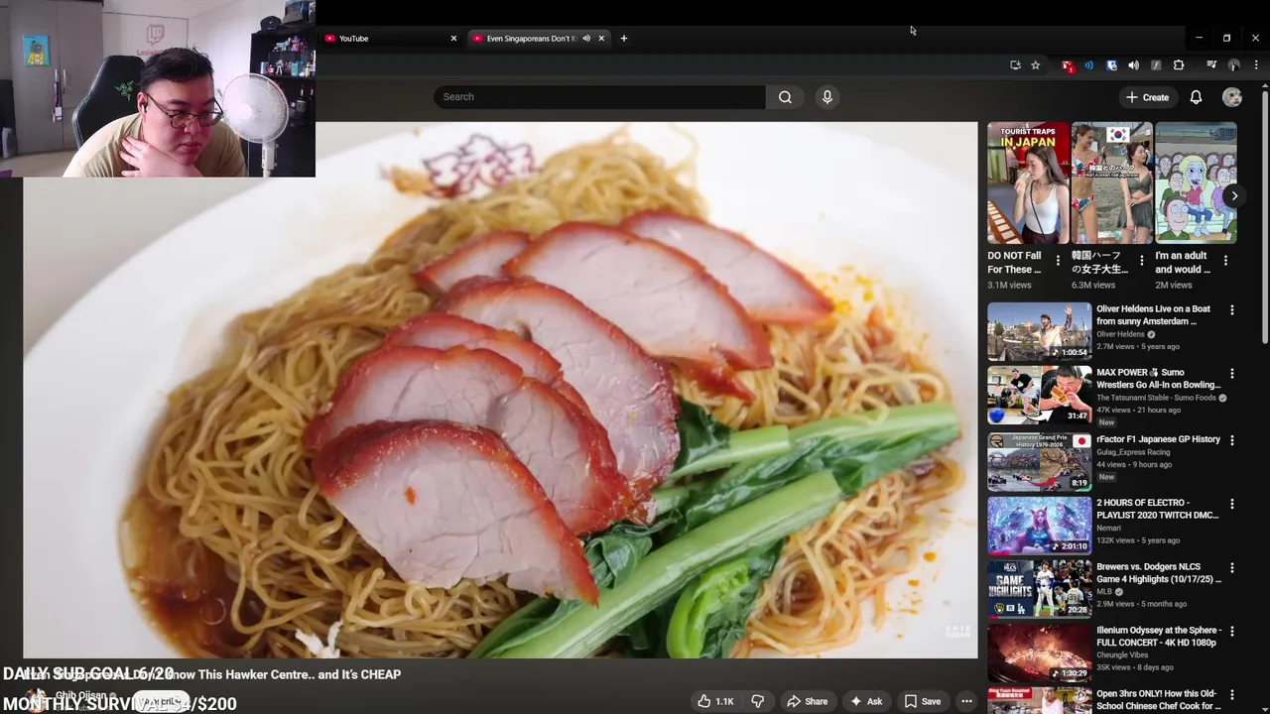Click the speaker volume extension icon
The width and height of the screenshot is (1270, 714).
click(x=1133, y=65)
